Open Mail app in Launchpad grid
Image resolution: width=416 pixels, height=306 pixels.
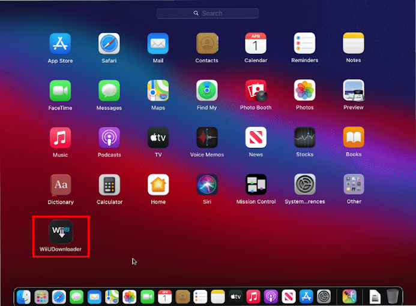[x=158, y=44]
